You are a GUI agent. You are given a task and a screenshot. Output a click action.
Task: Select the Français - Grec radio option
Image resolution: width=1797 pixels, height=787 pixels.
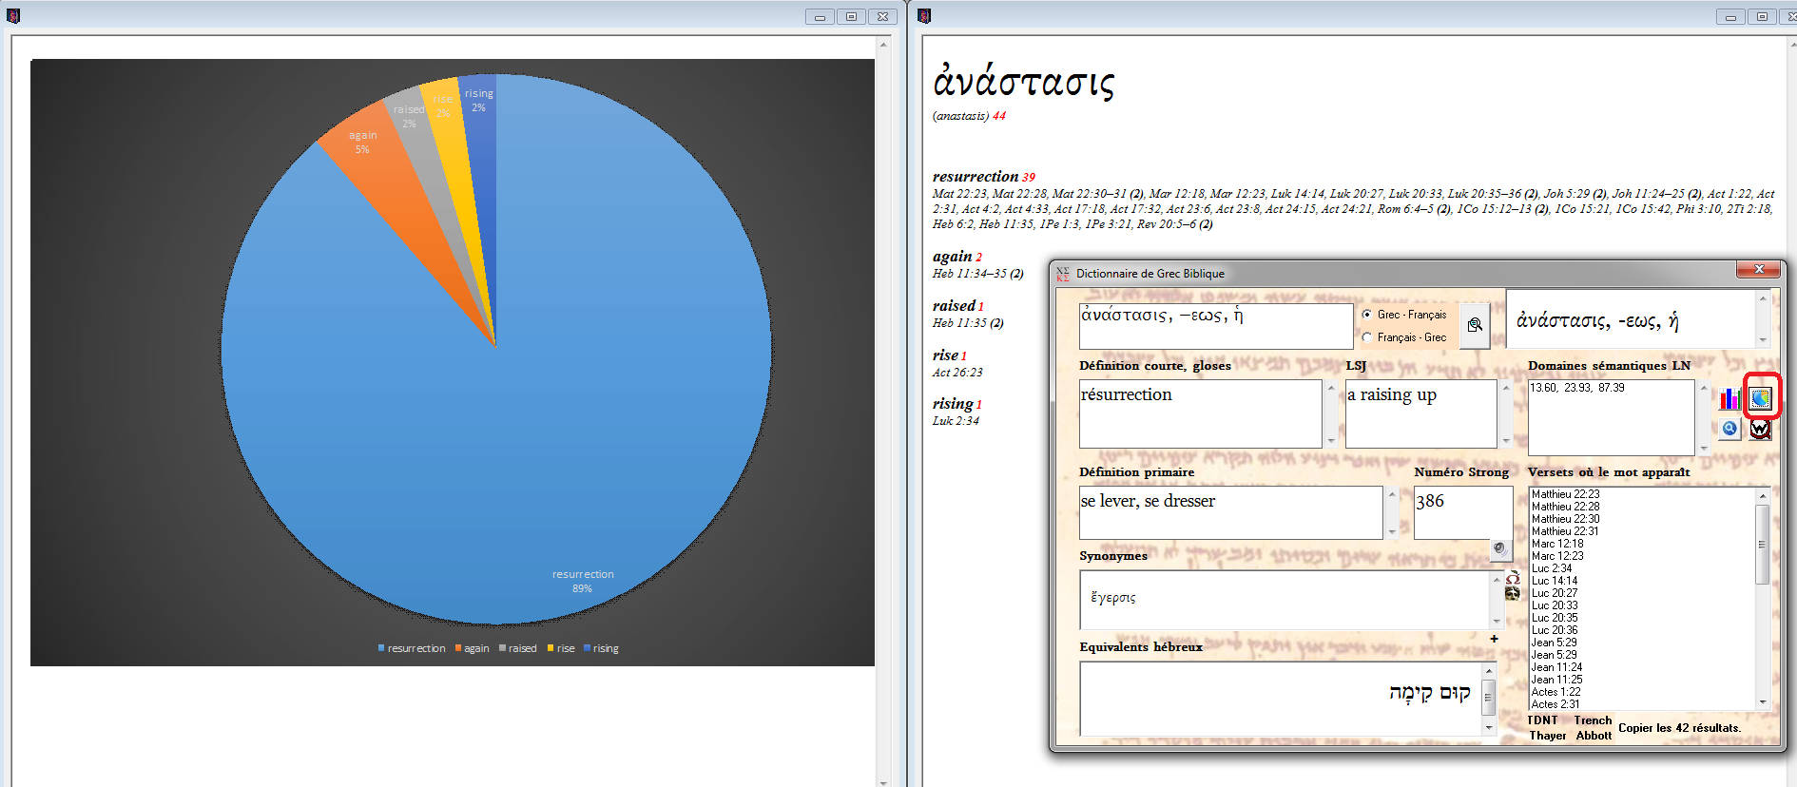[x=1366, y=337]
